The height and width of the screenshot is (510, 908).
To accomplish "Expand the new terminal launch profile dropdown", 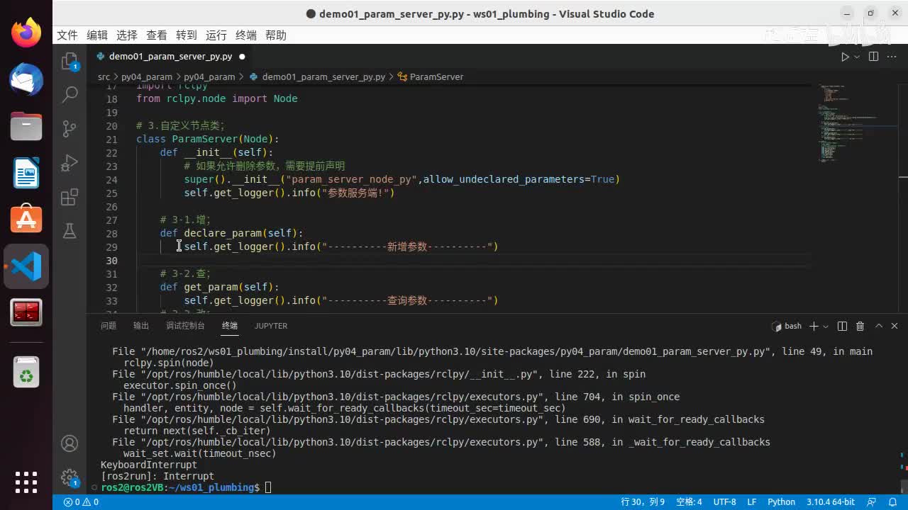I will click(826, 326).
